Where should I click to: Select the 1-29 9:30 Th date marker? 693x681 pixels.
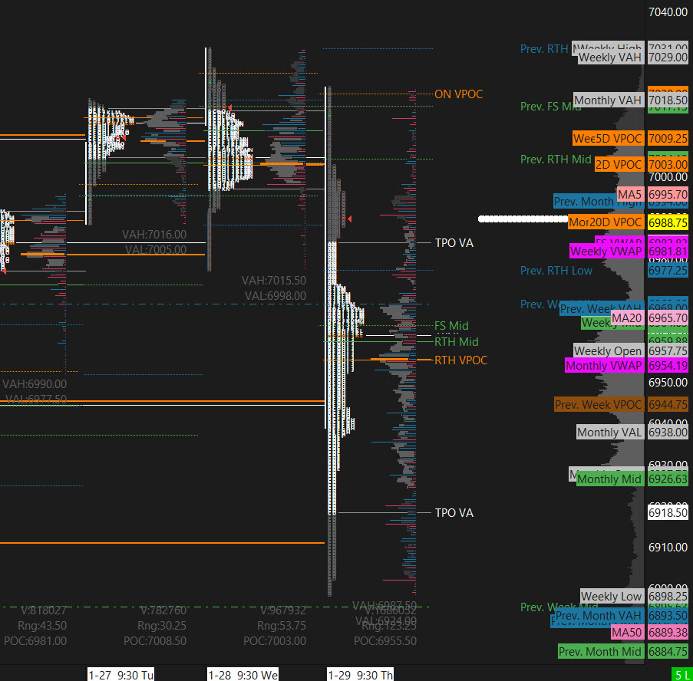click(x=361, y=675)
